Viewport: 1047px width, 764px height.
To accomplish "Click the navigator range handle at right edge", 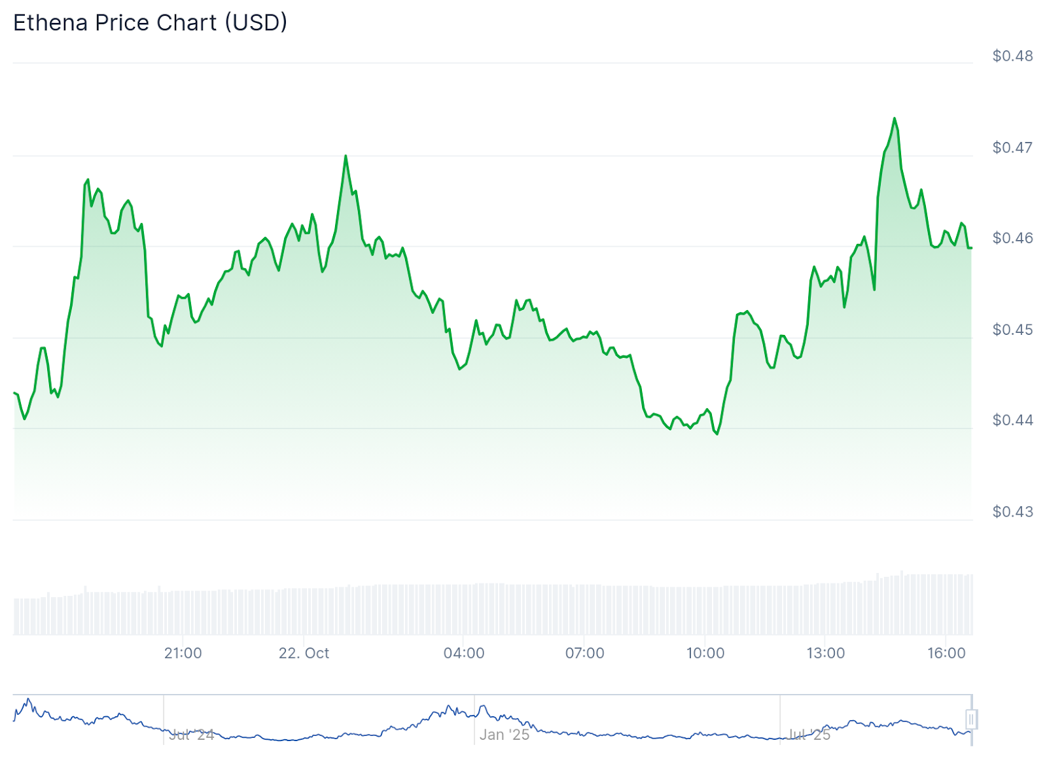I will pos(971,720).
